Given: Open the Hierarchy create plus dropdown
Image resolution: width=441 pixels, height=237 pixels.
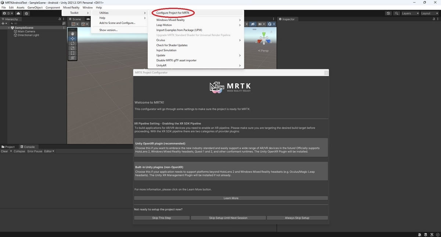Looking at the screenshot, I should click(4, 23).
